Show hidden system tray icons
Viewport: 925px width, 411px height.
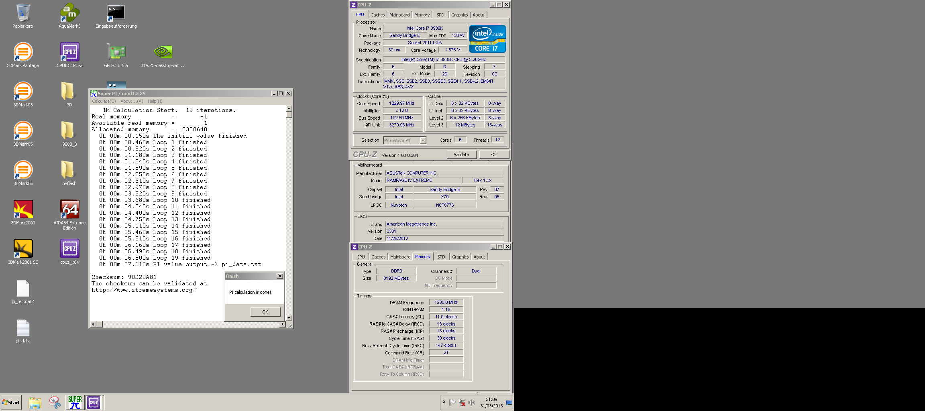tap(444, 402)
